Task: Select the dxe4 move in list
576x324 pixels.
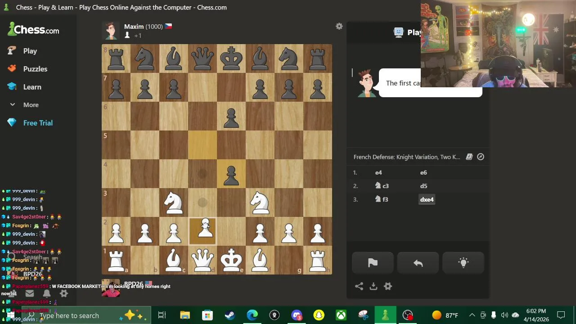Action: [427, 199]
